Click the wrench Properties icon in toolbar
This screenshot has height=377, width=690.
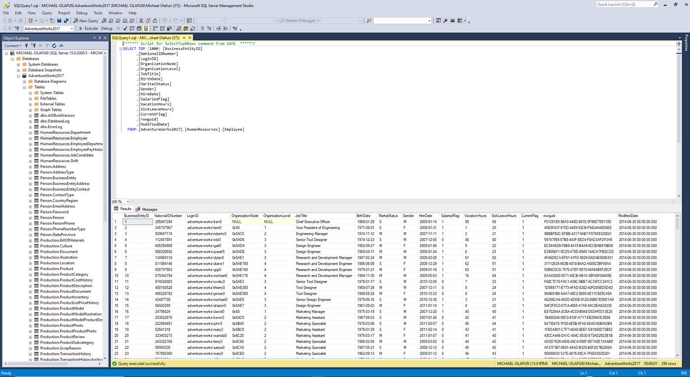click(445, 21)
